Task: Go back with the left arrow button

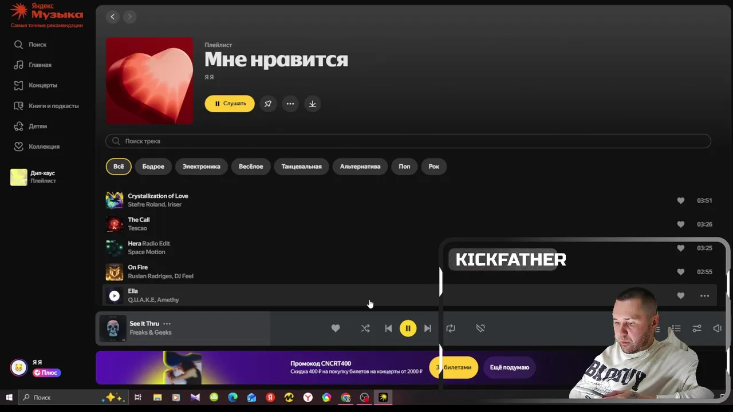Action: [x=112, y=17]
